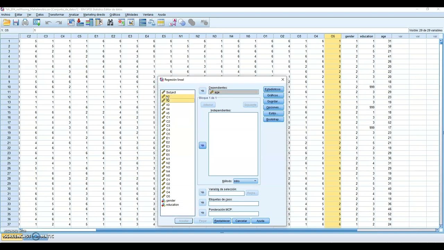Print data using the printer icon
The image size is (444, 250).
pos(25,23)
